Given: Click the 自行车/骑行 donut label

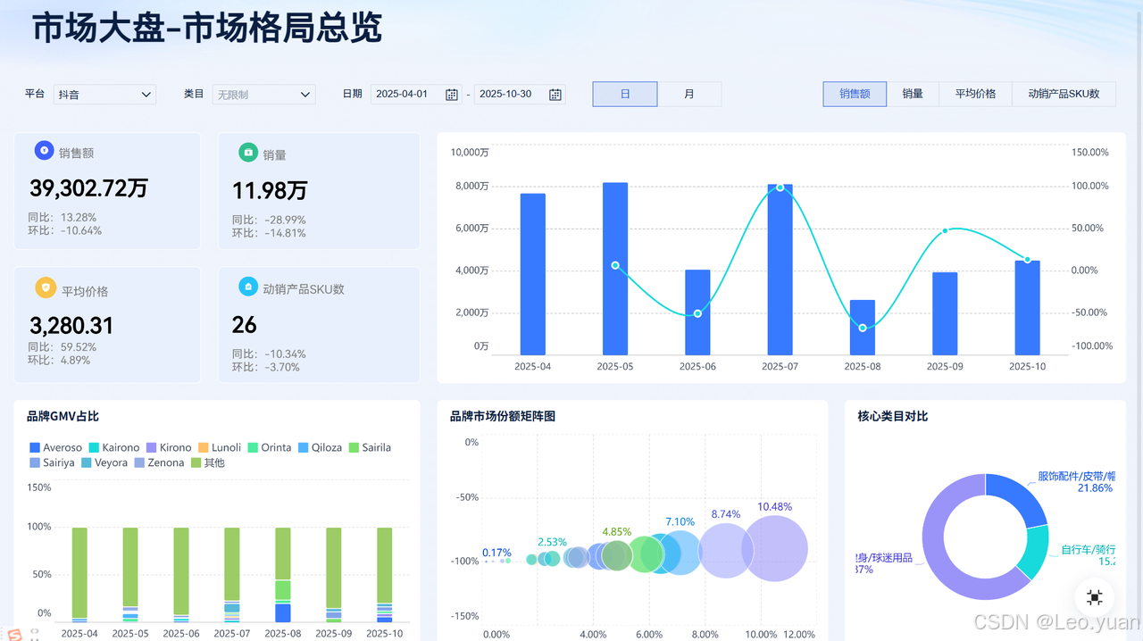Looking at the screenshot, I should pos(1089,555).
